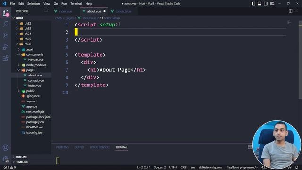
Task: Open the Source Control view
Action: 6,35
